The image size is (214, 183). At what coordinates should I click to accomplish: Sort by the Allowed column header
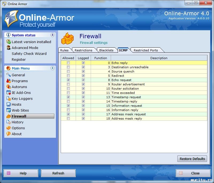click(68, 58)
